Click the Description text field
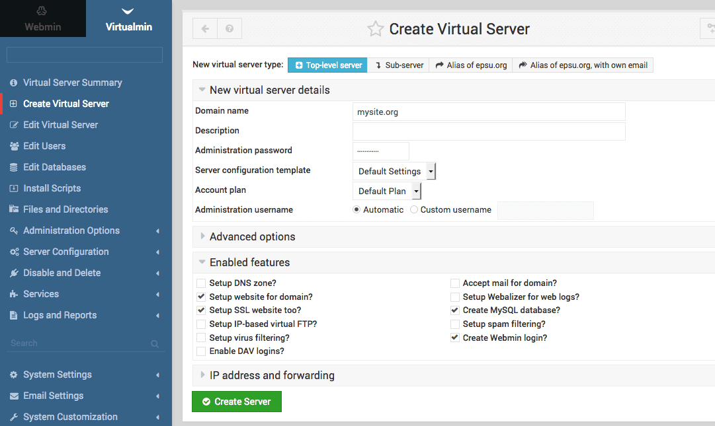Viewport: 715px width, 426px height. point(489,131)
